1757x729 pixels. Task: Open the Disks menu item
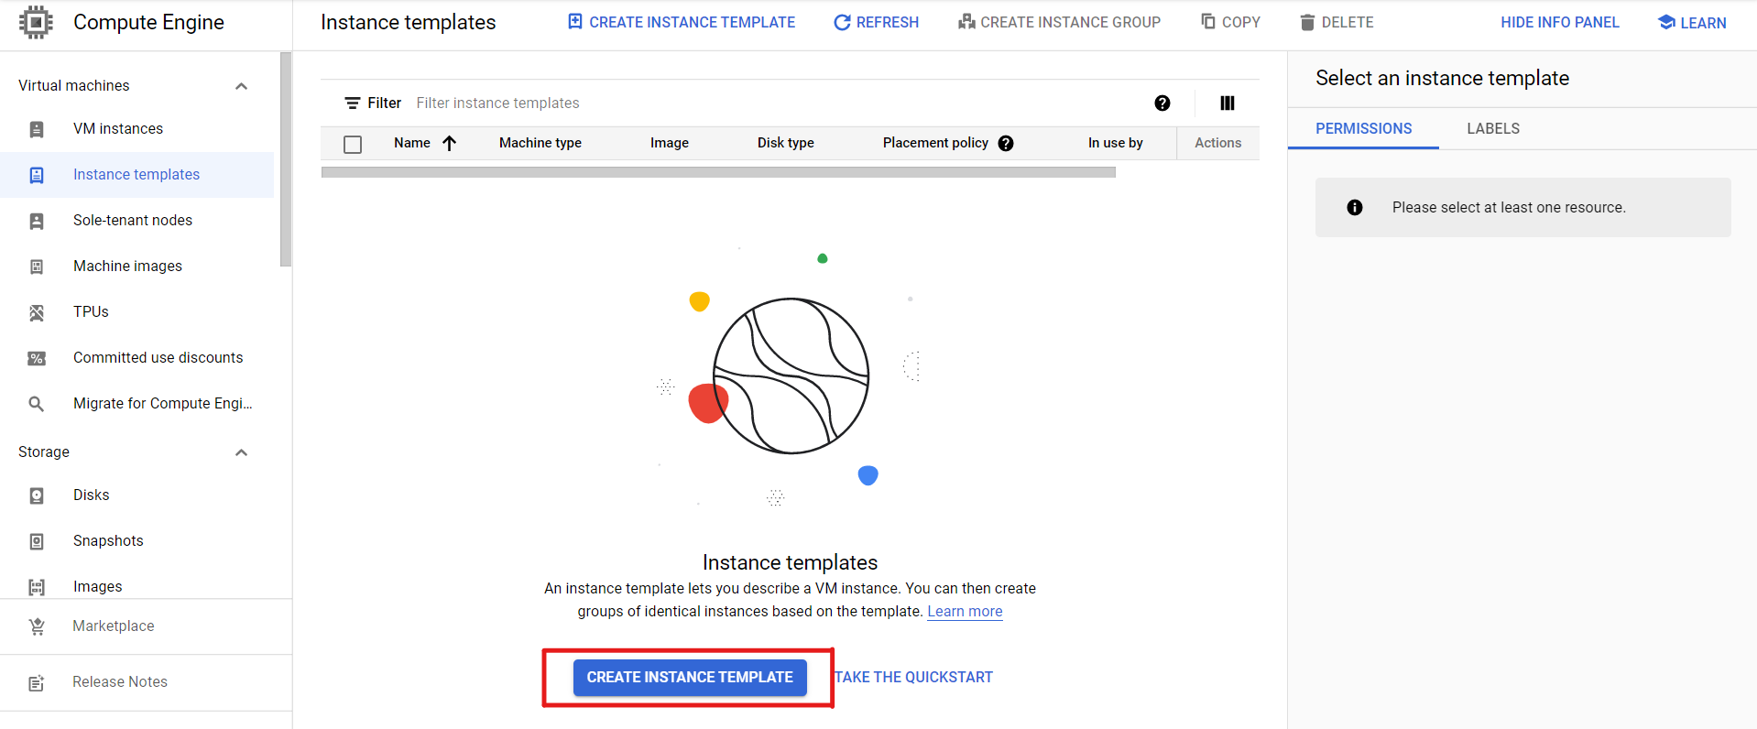pos(91,495)
